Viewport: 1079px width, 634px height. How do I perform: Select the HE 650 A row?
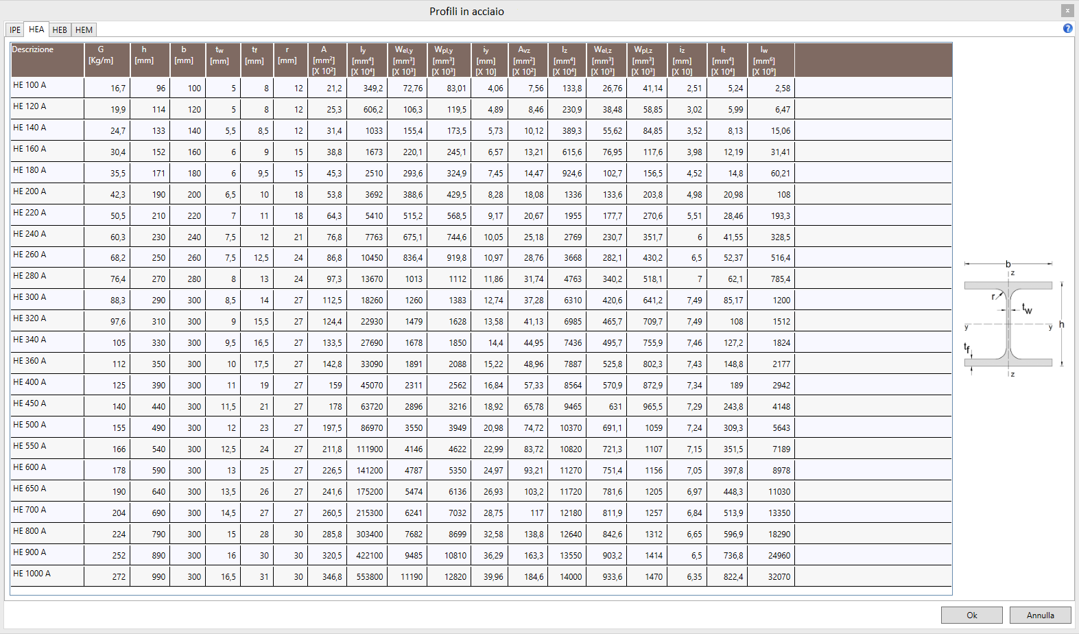[x=482, y=491]
